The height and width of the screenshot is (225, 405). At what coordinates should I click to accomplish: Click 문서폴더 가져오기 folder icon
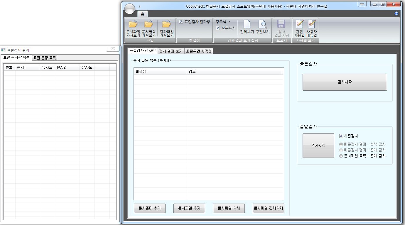[x=148, y=24]
